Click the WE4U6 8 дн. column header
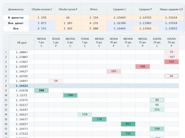 99,42
